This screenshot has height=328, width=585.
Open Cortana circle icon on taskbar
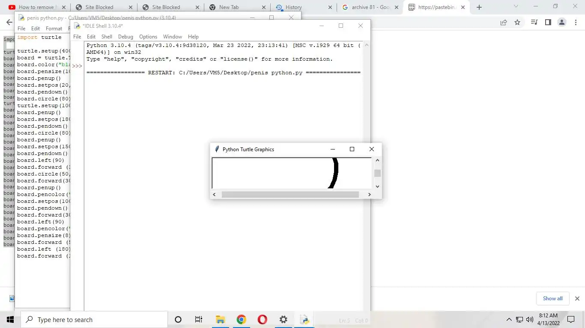pos(178,319)
